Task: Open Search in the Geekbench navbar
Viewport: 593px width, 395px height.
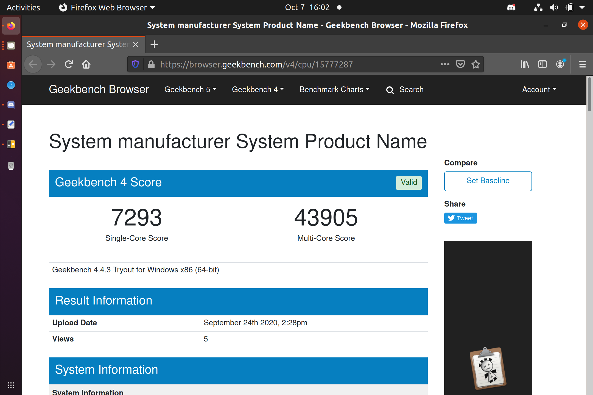Action: [x=405, y=90]
